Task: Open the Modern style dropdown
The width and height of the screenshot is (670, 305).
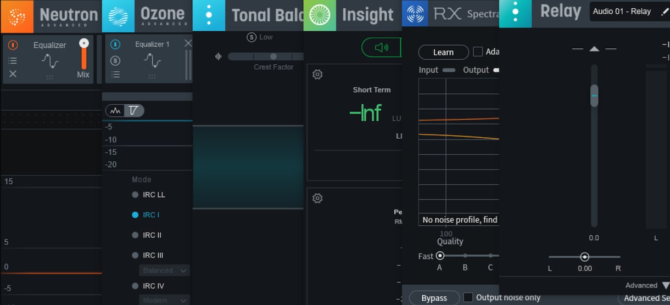Action: coord(164,301)
